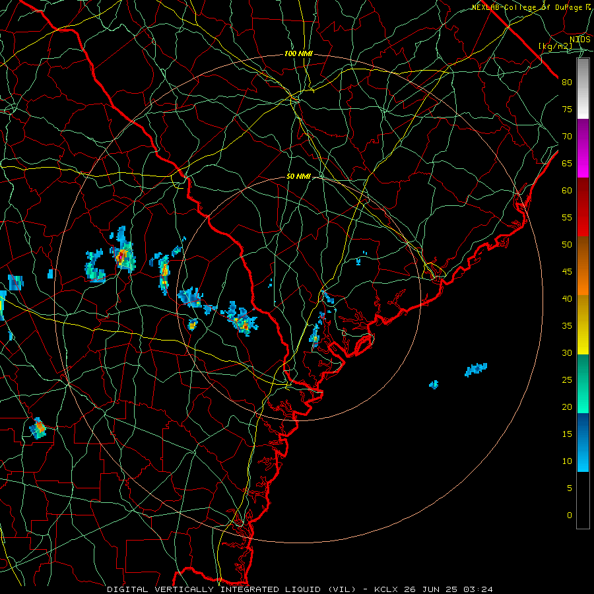This screenshot has height=594, width=594.
Task: Select the blue segment of the color scale
Action: pos(583,442)
